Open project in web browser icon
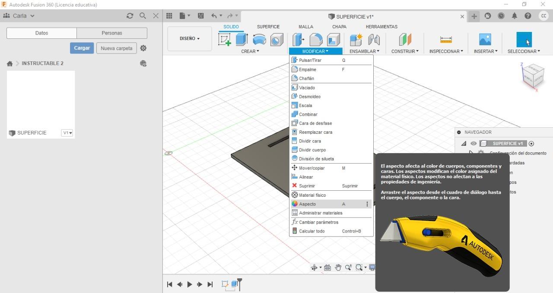This screenshot has height=293, width=553. point(143,63)
